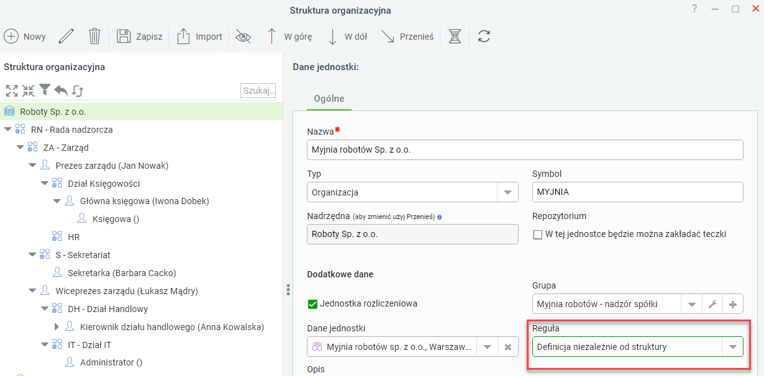Screen dimensions: 764x376
Task: Collapse the RN - Rada nadzorcza node
Action: coord(7,130)
